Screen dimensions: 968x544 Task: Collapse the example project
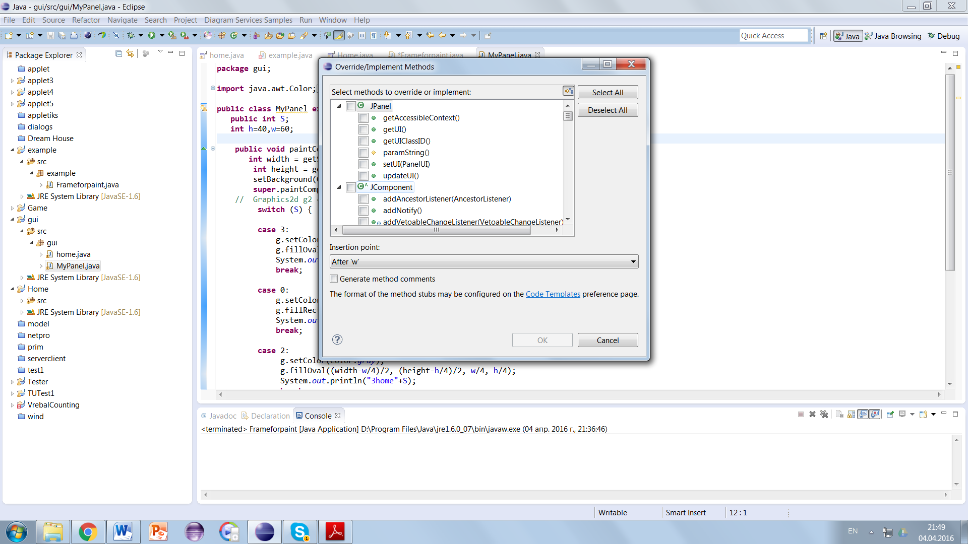12,150
